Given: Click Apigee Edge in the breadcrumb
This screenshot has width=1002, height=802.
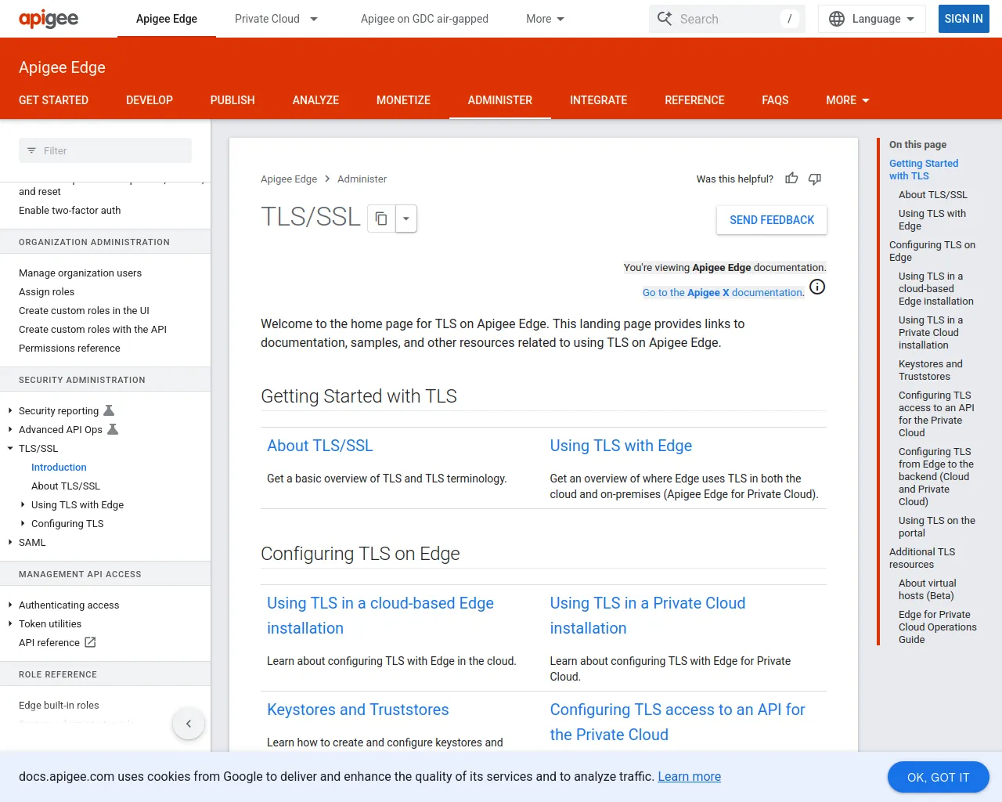Looking at the screenshot, I should tap(289, 179).
